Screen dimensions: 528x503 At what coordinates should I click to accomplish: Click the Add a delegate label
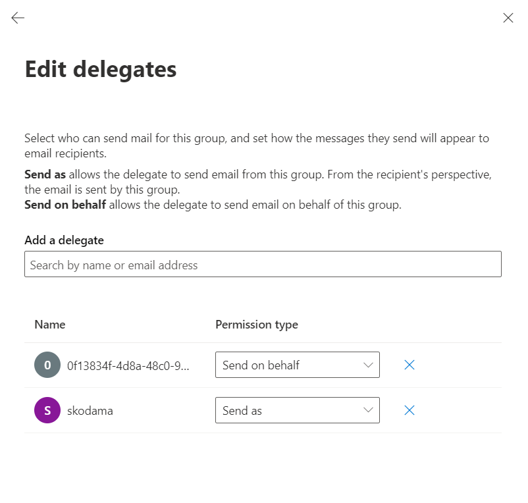point(64,240)
